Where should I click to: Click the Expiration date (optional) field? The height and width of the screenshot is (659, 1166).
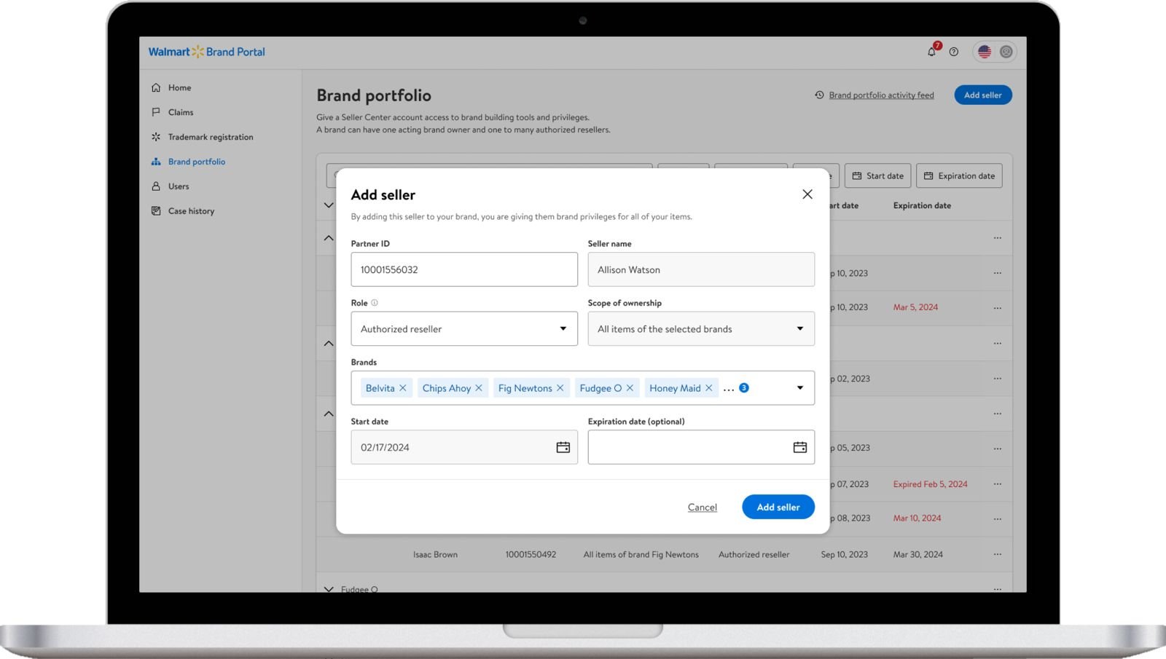tap(701, 447)
